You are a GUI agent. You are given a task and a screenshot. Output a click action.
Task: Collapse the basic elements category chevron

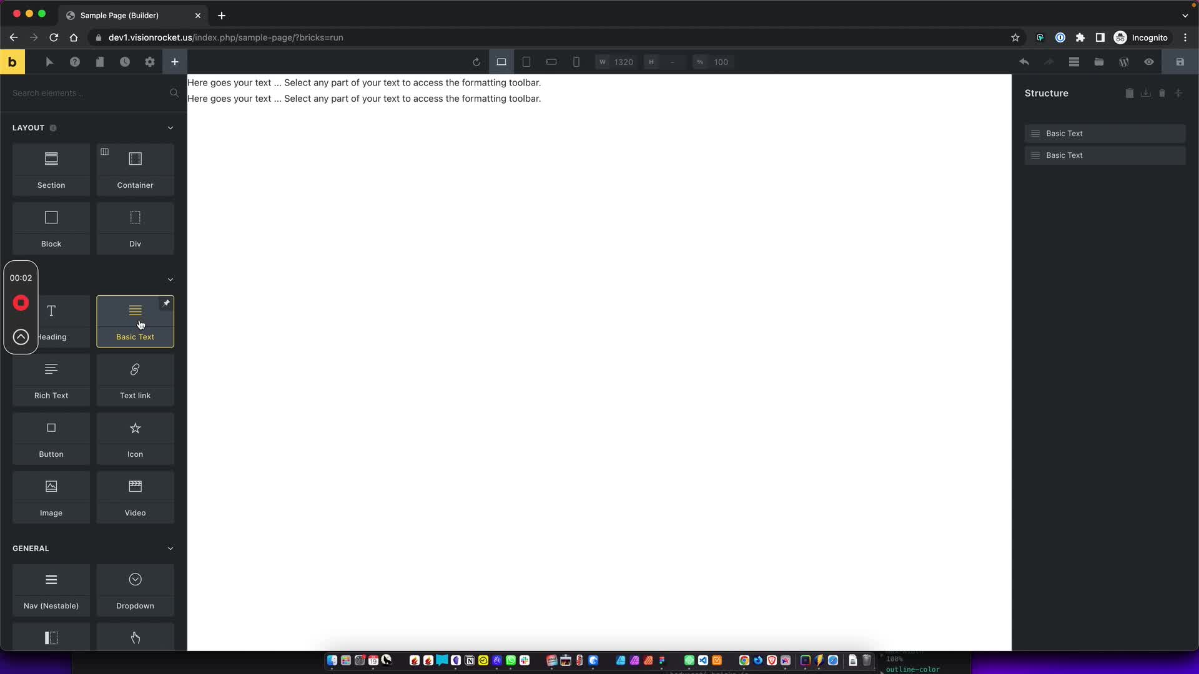[170, 280]
